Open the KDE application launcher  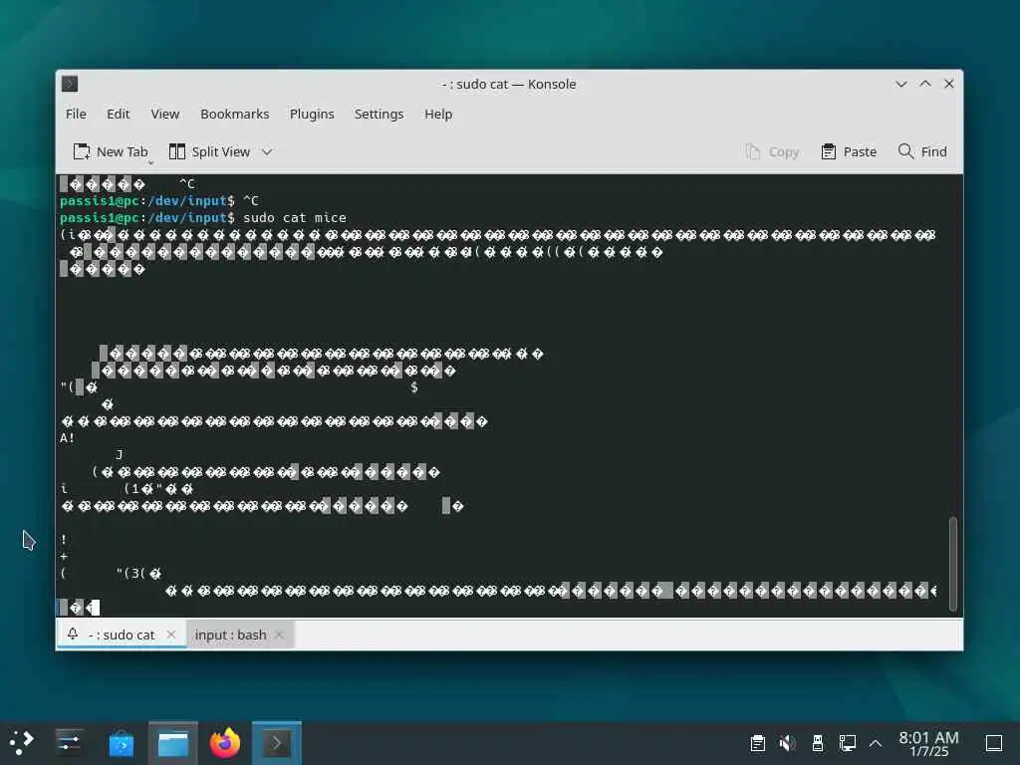[x=22, y=743]
